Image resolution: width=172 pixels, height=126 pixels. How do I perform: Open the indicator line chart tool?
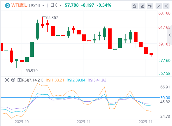(x=135, y=6)
